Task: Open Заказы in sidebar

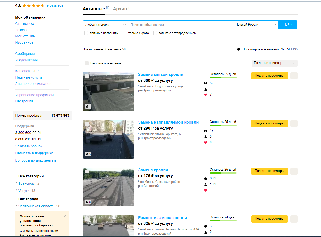Action: pyautogui.click(x=21, y=30)
